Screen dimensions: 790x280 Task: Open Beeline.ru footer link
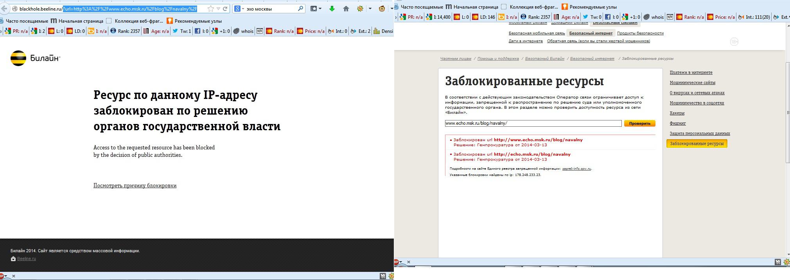26,259
